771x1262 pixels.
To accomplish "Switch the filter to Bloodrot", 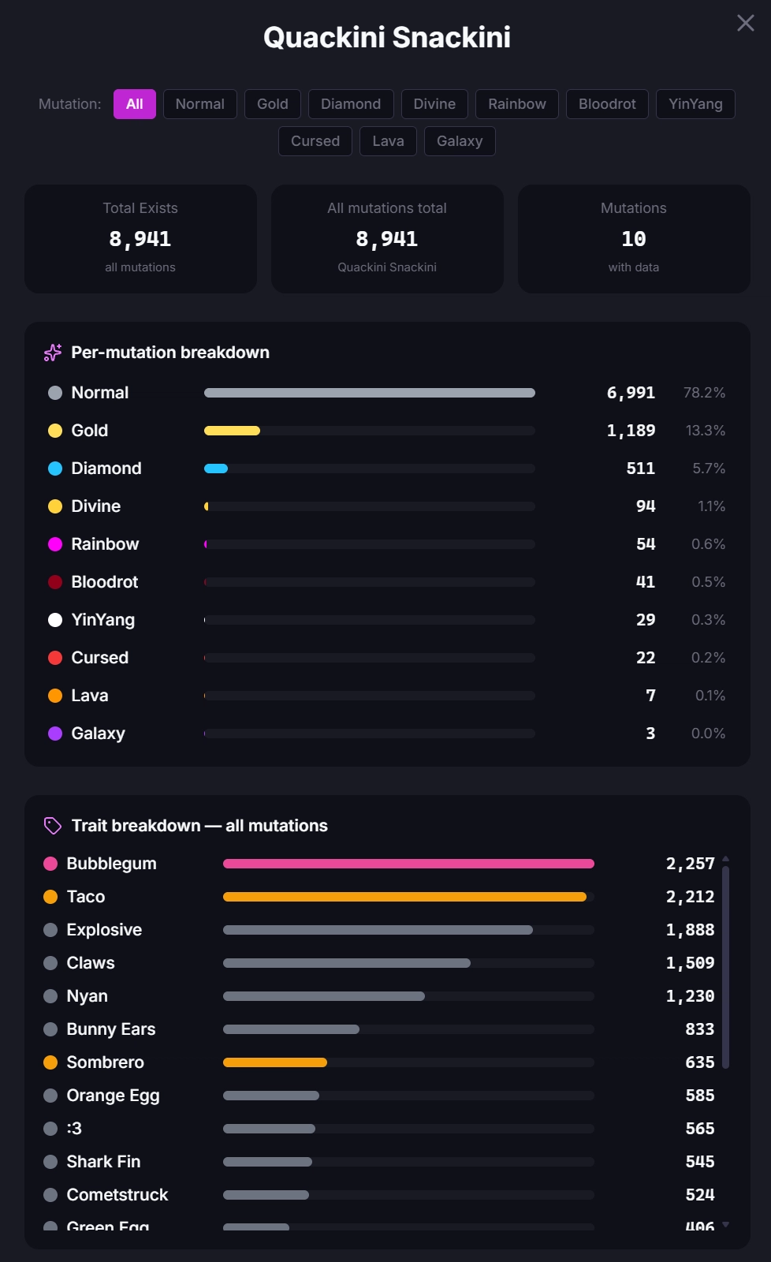I will tap(607, 104).
